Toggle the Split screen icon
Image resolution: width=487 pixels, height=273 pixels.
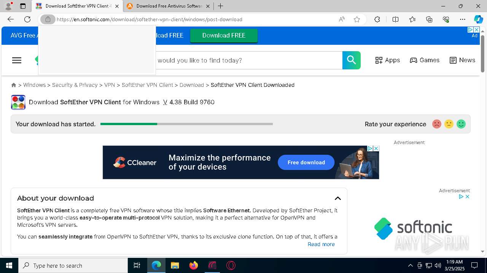[x=395, y=19]
